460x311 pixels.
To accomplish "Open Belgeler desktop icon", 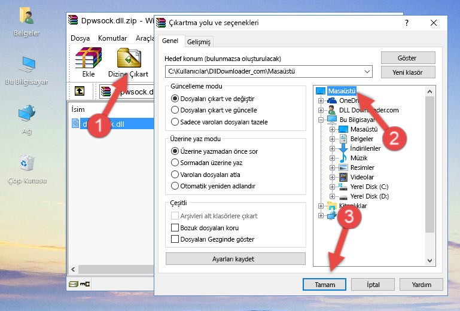I will pyautogui.click(x=27, y=22).
